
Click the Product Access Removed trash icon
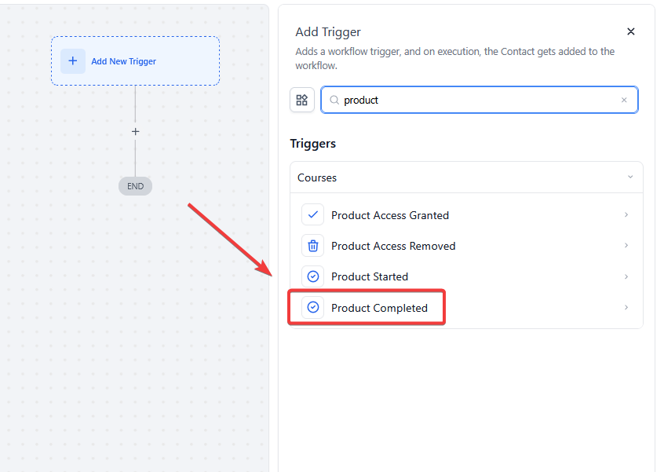click(313, 246)
